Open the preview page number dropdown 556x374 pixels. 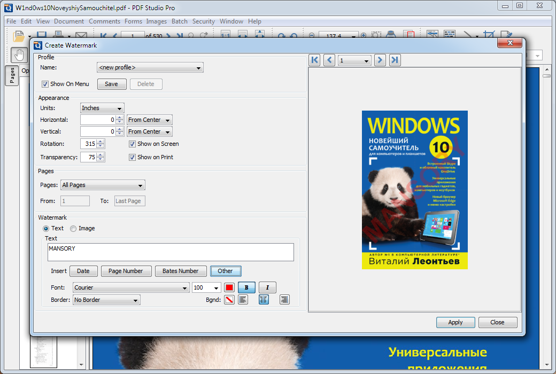(x=354, y=60)
